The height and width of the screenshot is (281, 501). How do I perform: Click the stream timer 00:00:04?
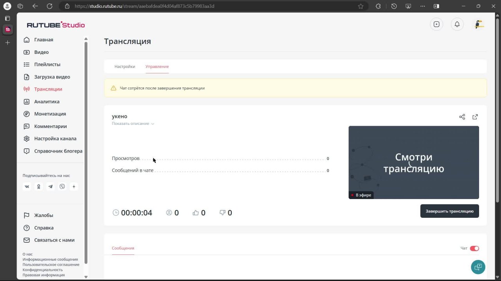137,213
